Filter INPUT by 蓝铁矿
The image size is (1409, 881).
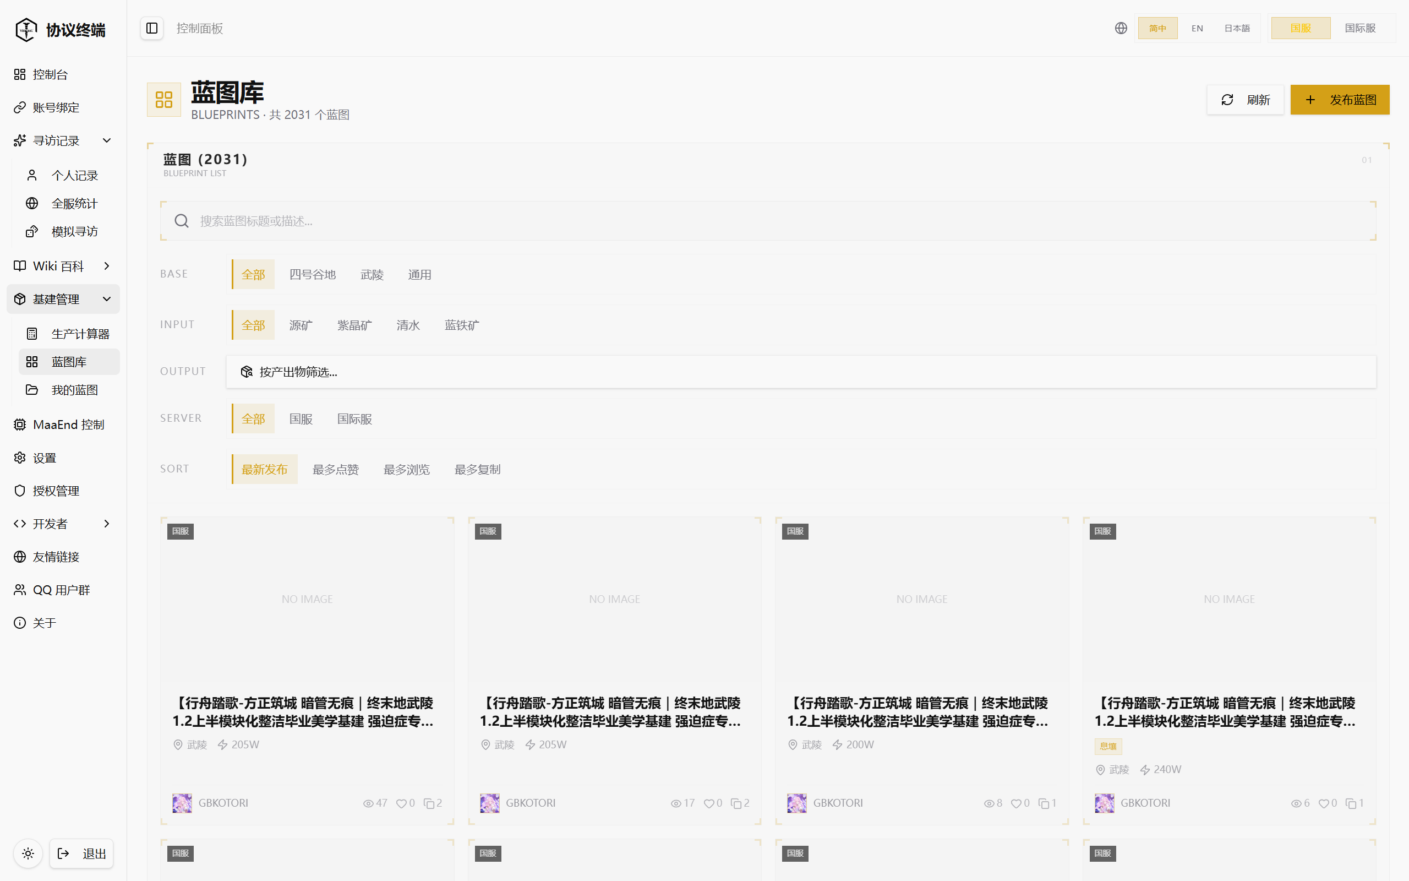(462, 325)
